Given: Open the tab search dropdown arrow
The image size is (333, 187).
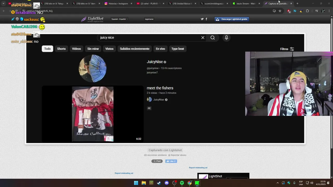Looking at the screenshot, I should click(x=3, y=4).
